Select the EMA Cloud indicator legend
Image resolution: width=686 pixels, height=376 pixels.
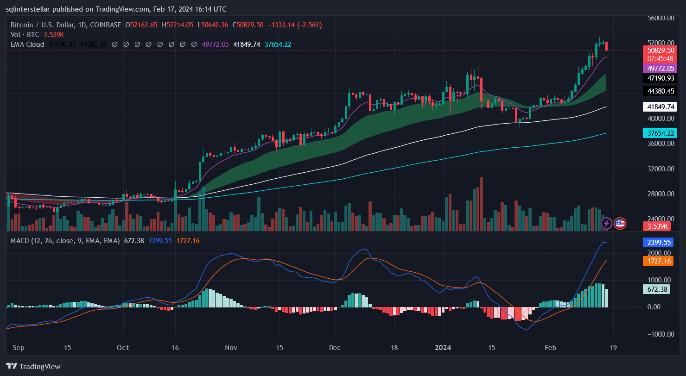tap(27, 44)
